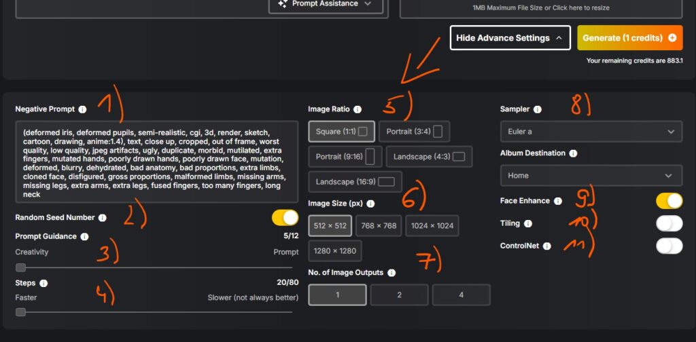Choose 1024 × 1024 image size

432,226
